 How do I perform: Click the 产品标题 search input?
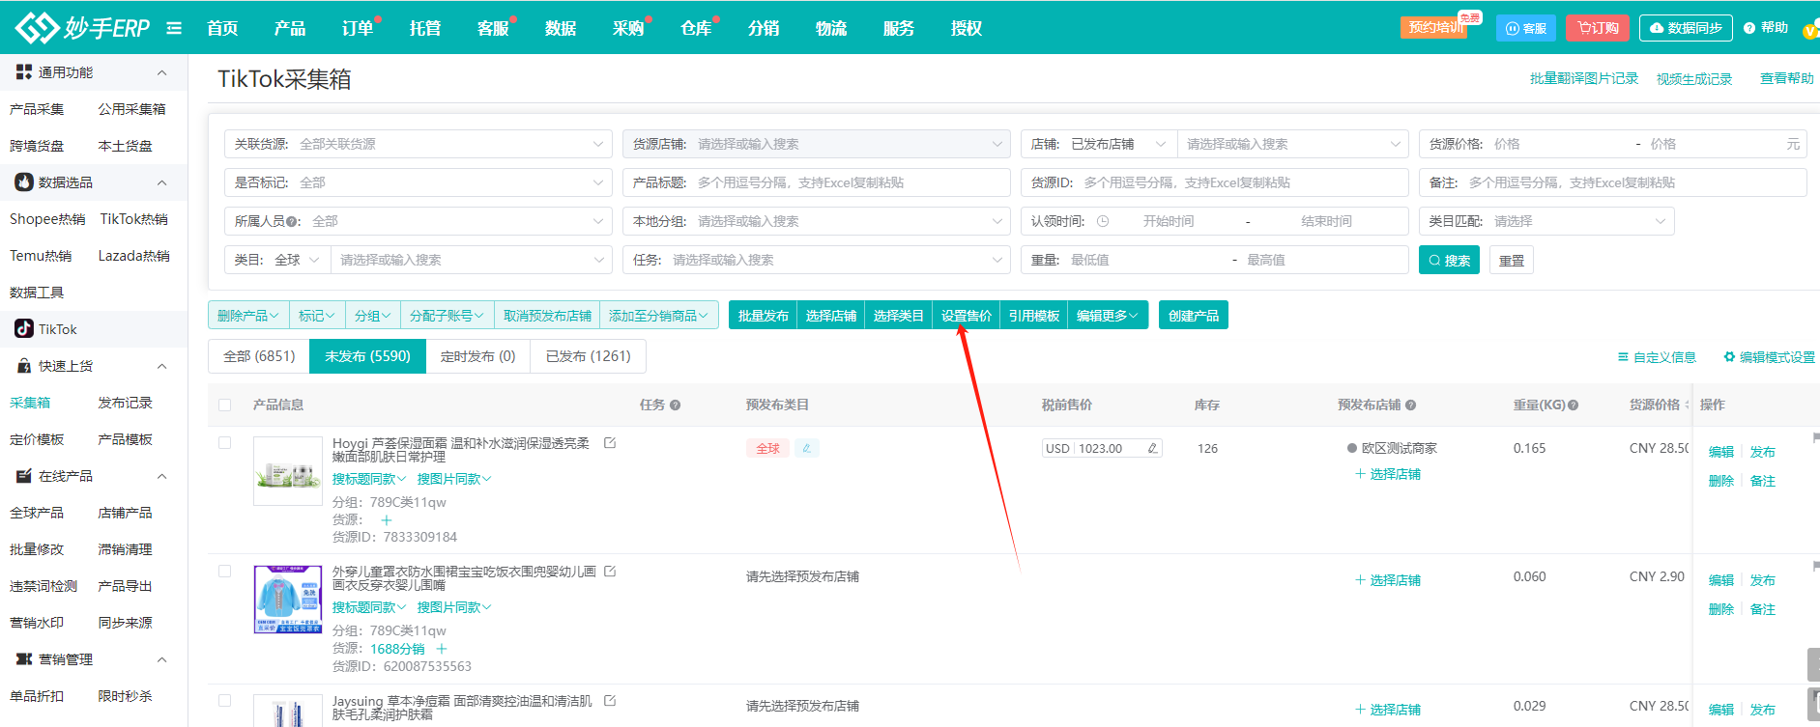click(817, 182)
